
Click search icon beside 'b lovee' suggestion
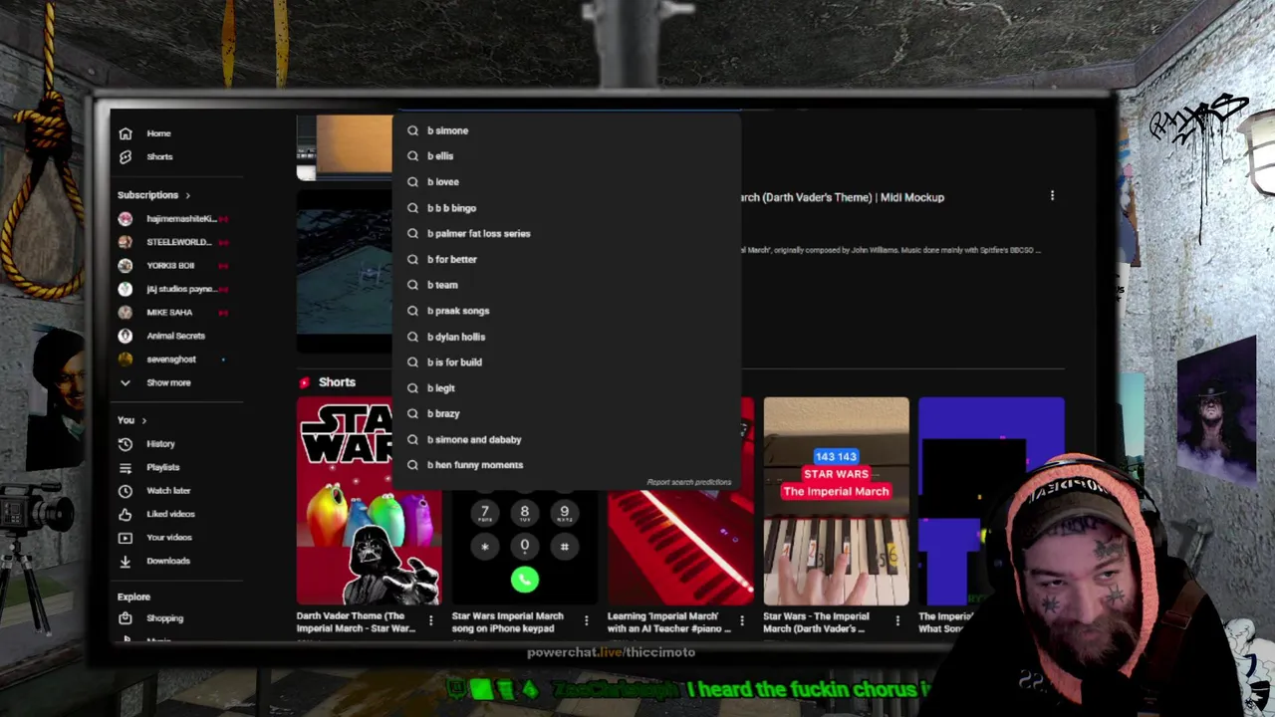tap(412, 182)
